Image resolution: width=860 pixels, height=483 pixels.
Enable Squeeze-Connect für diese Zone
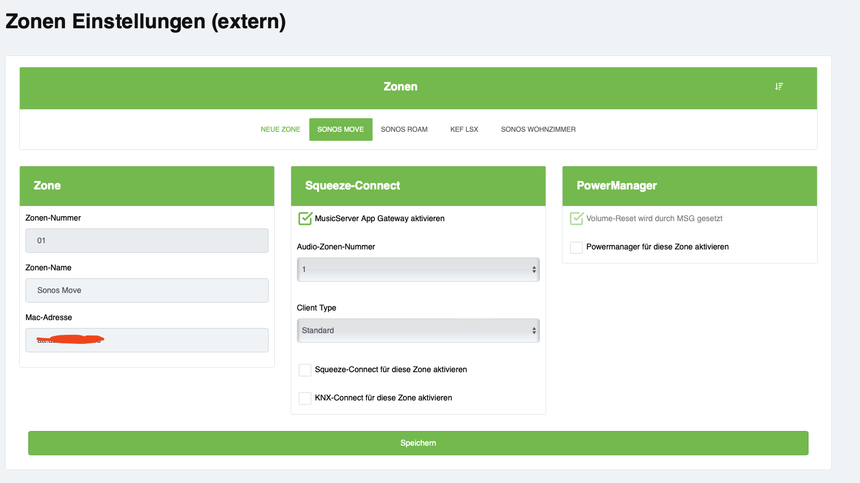pos(305,370)
